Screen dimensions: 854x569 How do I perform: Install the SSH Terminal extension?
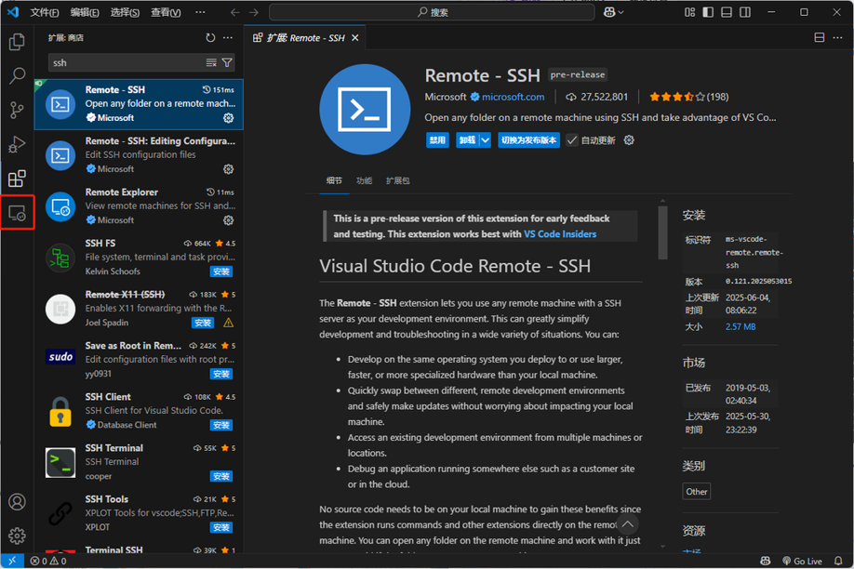pyautogui.click(x=221, y=476)
